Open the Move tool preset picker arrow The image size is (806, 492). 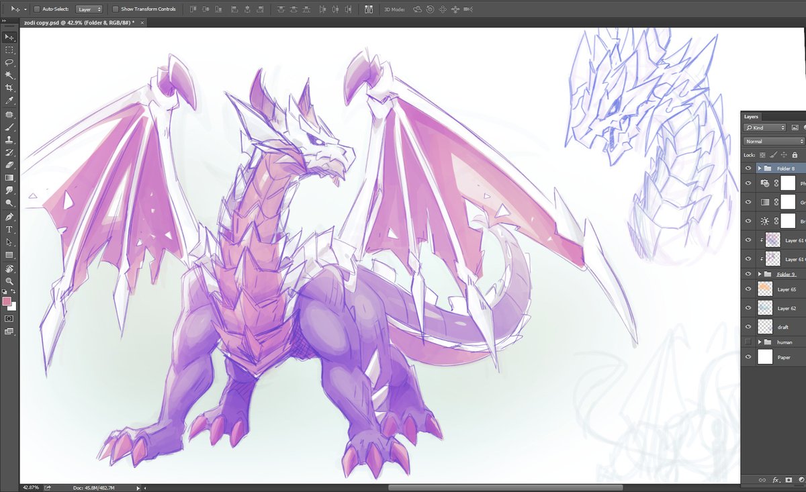(25, 9)
